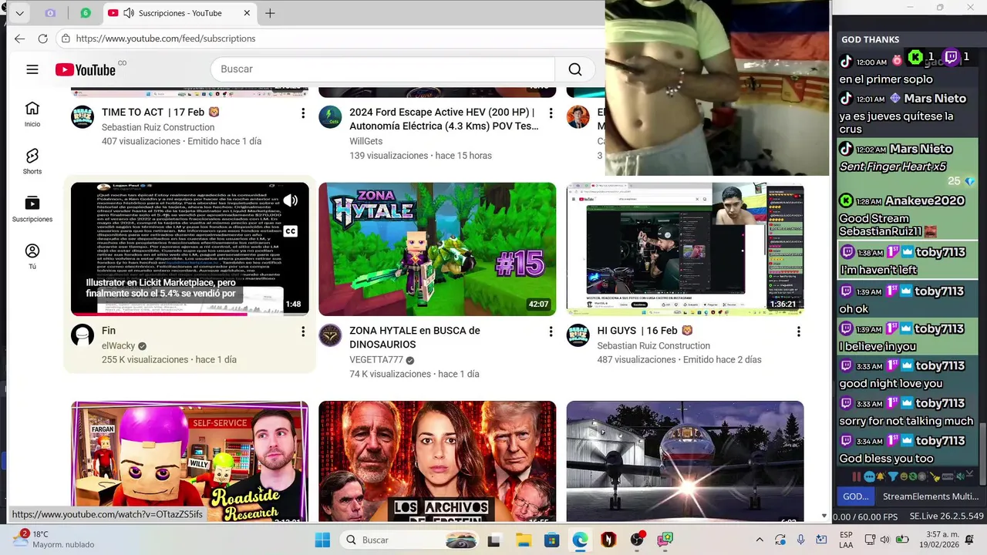Open three-dot menu for the Fin video
The height and width of the screenshot is (555, 987).
tap(303, 331)
